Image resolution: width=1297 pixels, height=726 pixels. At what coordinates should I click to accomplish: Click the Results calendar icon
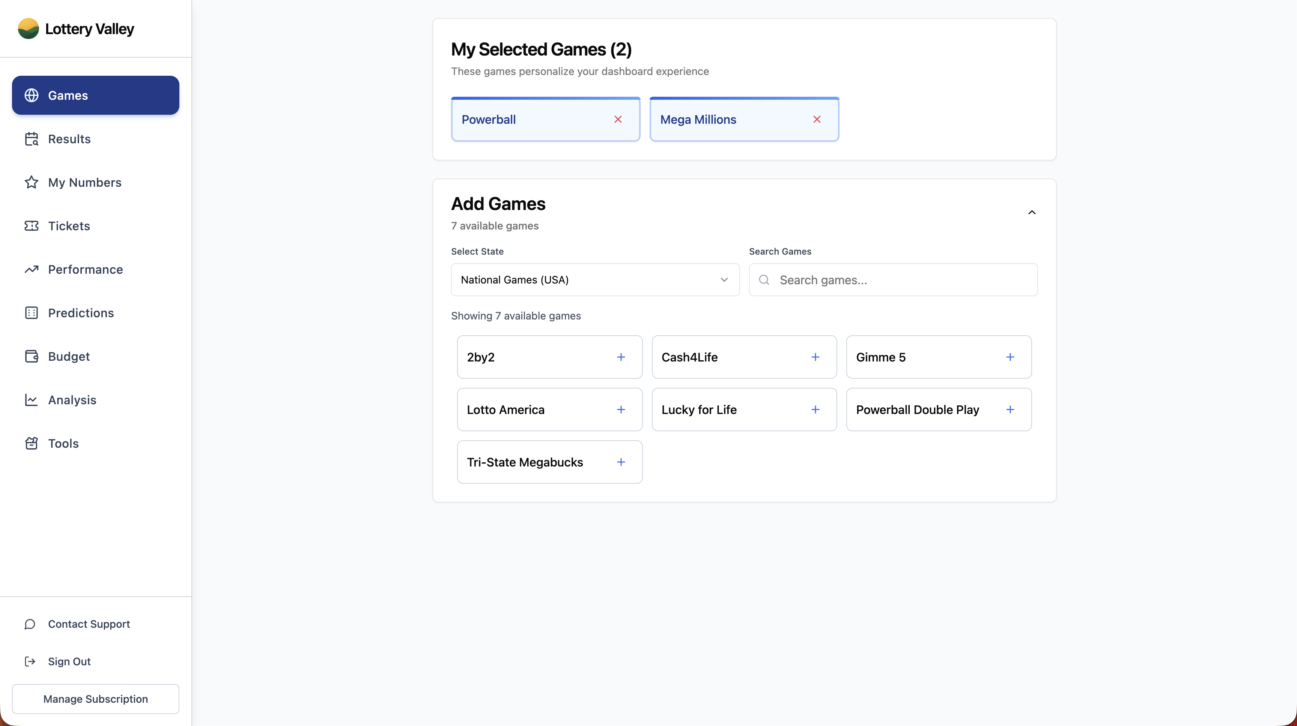point(31,139)
